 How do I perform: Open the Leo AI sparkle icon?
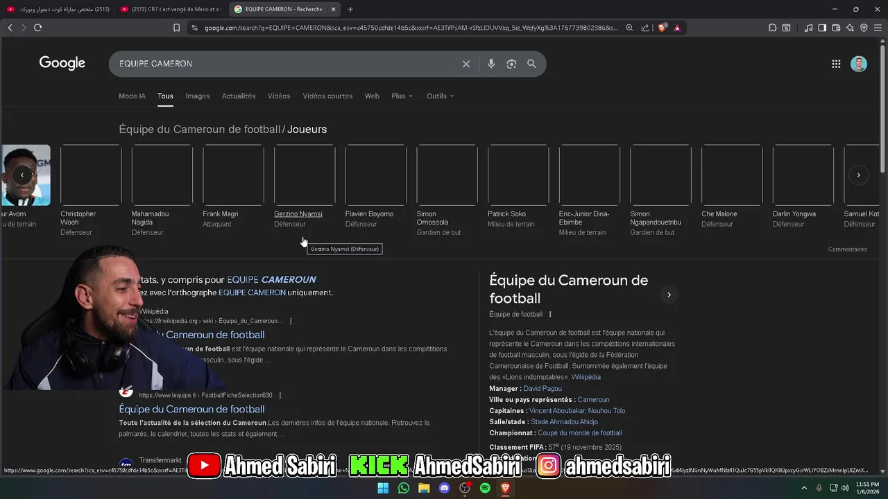point(850,28)
